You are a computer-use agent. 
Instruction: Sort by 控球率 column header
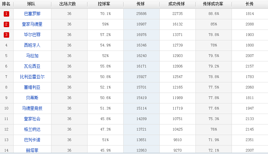point(104,4)
